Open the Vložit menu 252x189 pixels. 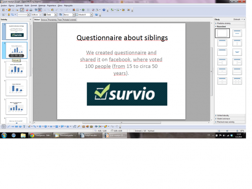tap(27, 6)
